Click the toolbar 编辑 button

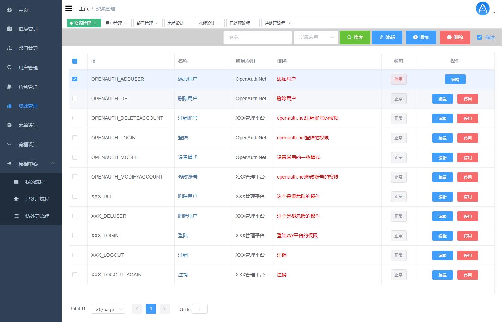pos(387,37)
